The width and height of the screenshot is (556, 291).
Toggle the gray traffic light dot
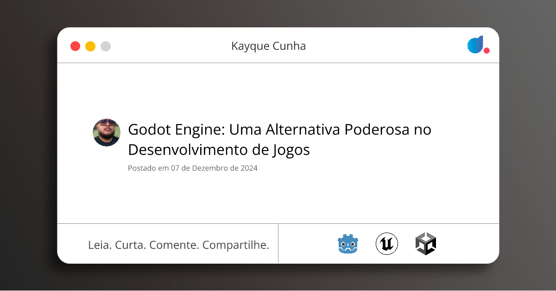[105, 46]
